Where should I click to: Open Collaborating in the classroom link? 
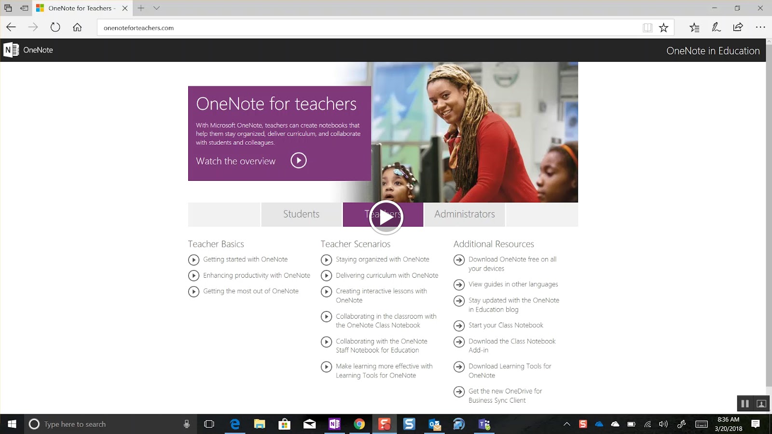click(386, 321)
